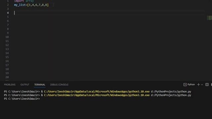Click the array module name
This screenshot has height=119, width=212.
[x=29, y=1]
